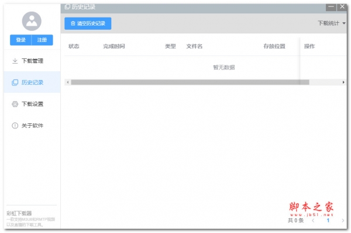351x233 pixels.
Task: Click the download arrow icon beside 下载管理
Action: (15, 61)
